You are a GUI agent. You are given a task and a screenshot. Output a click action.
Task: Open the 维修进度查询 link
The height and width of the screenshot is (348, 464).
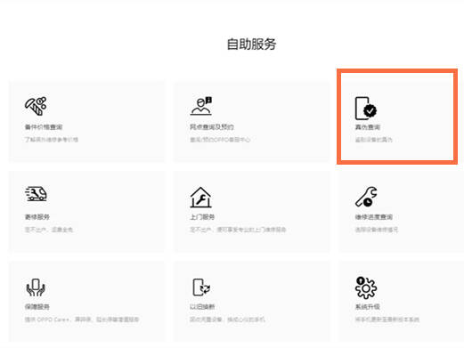point(374,217)
